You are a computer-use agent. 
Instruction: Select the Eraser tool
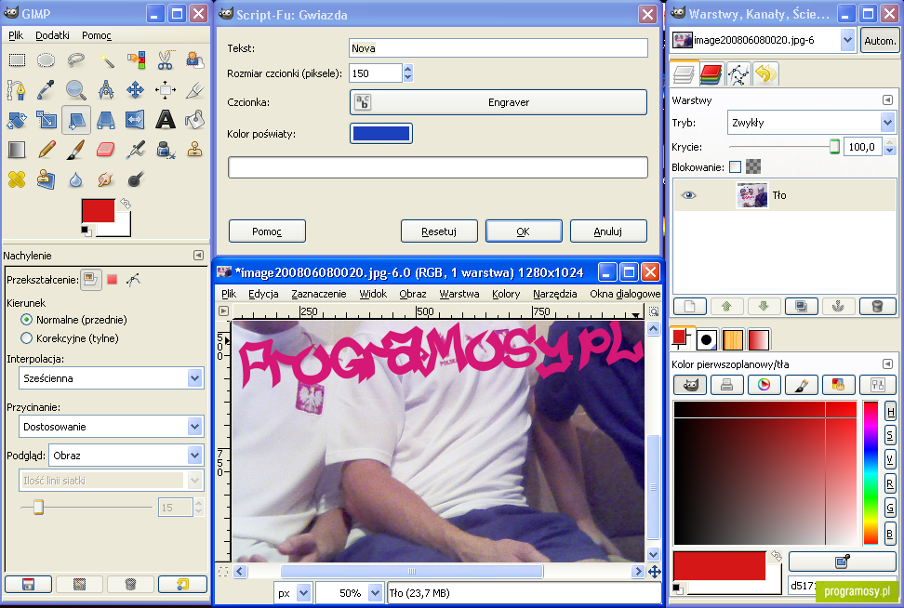(x=106, y=150)
